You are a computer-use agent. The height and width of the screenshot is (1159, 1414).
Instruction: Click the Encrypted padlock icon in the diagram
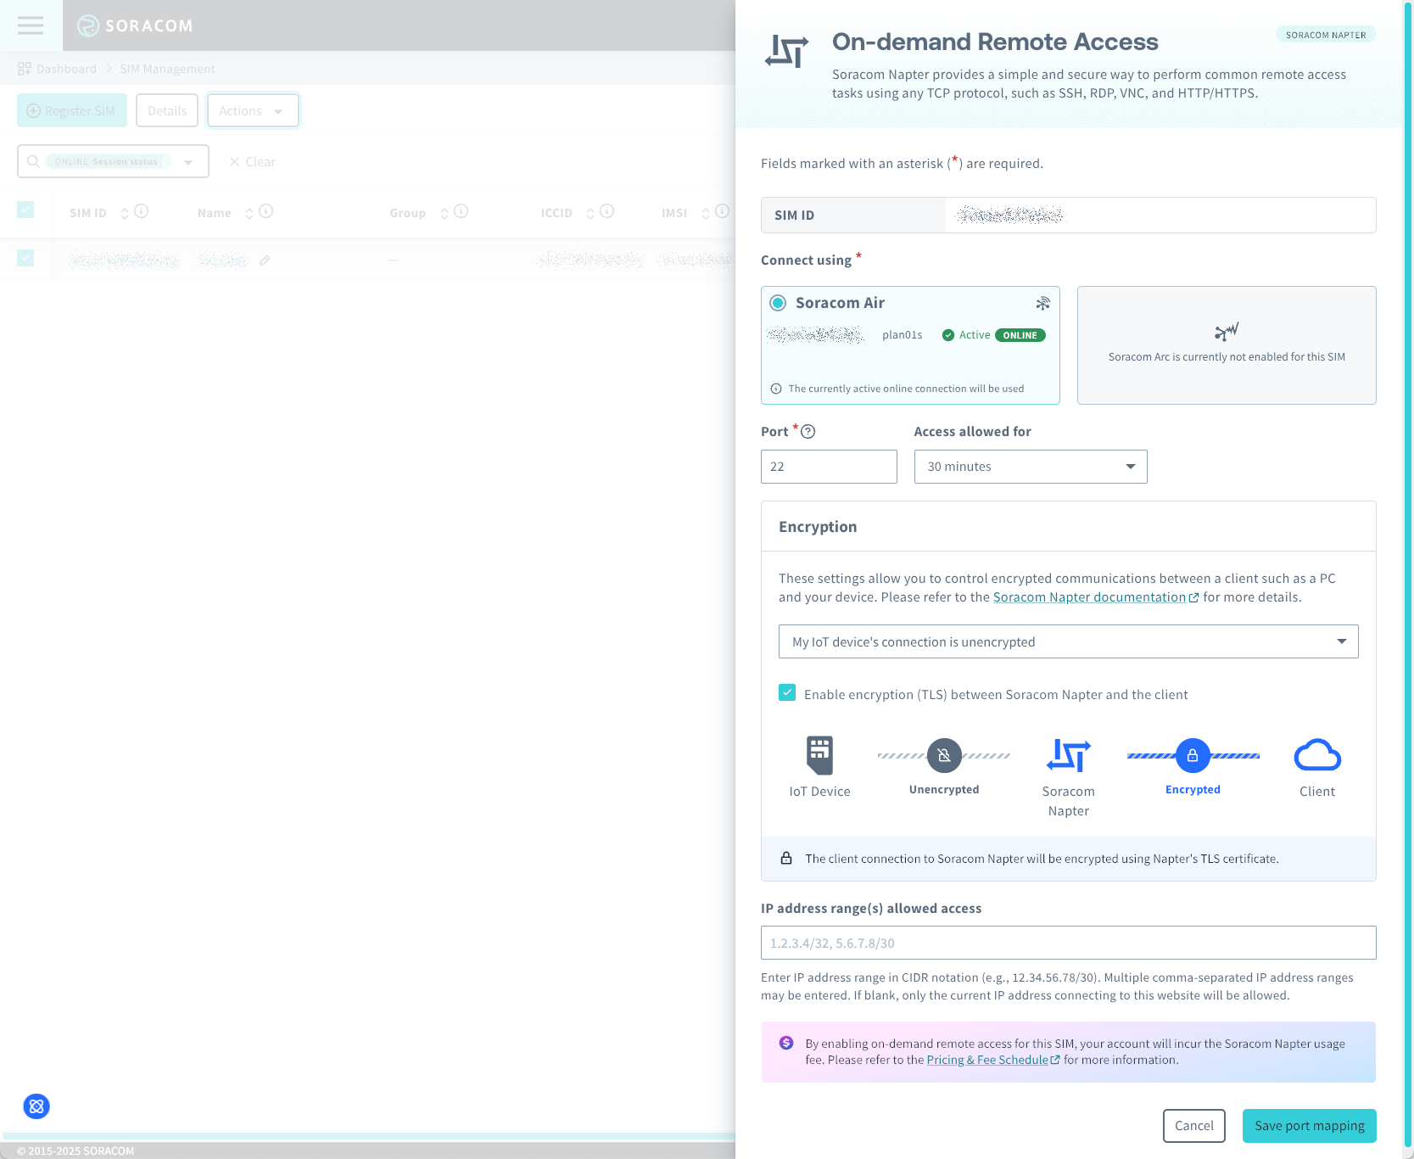pos(1193,754)
